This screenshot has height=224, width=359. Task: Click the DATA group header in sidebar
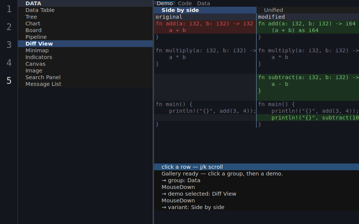click(85, 3)
